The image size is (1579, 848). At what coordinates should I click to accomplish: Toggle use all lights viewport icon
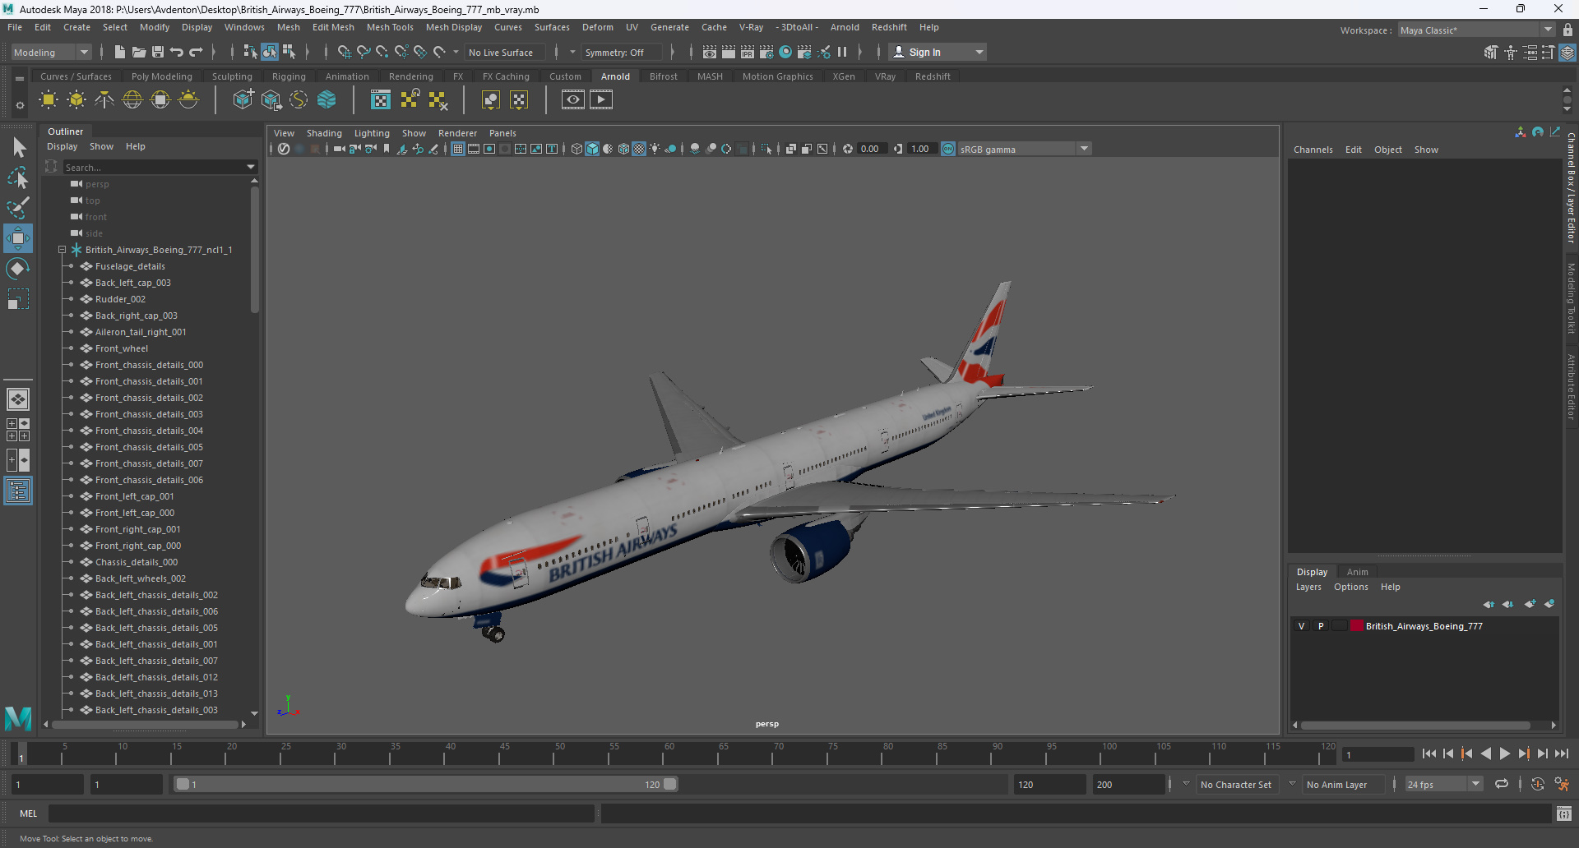655,149
